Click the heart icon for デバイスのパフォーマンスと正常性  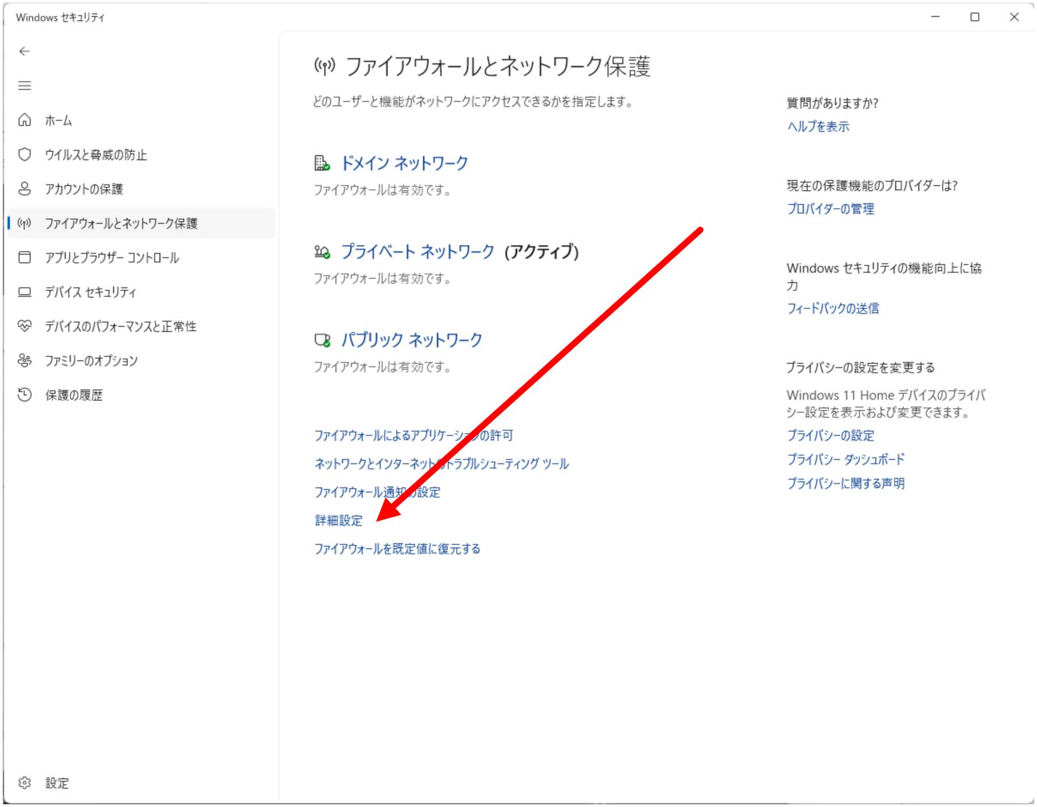(x=25, y=326)
